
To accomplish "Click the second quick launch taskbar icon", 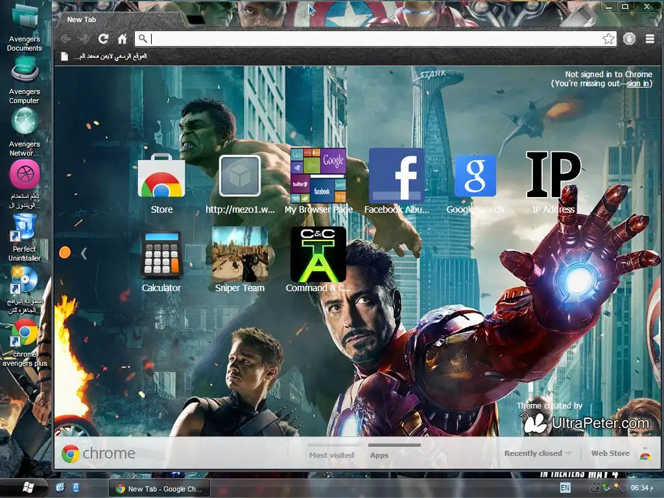I will 76,488.
